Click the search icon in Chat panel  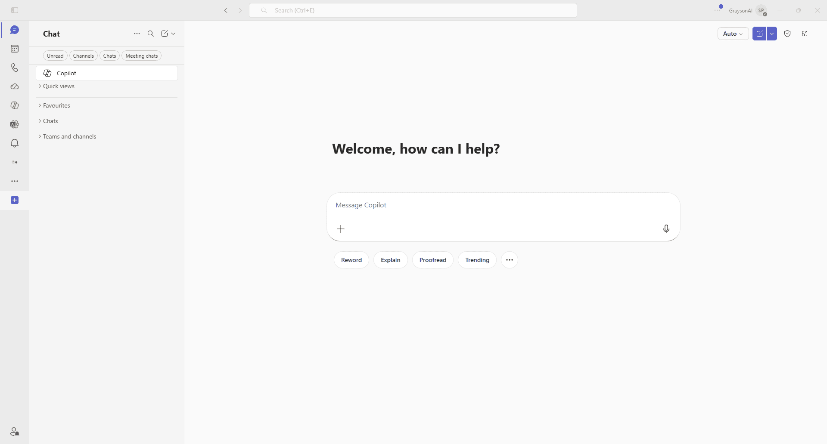(x=151, y=34)
